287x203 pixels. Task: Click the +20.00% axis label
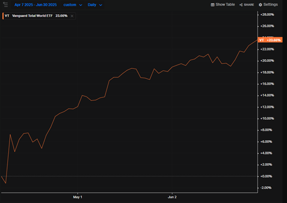(x=267, y=61)
